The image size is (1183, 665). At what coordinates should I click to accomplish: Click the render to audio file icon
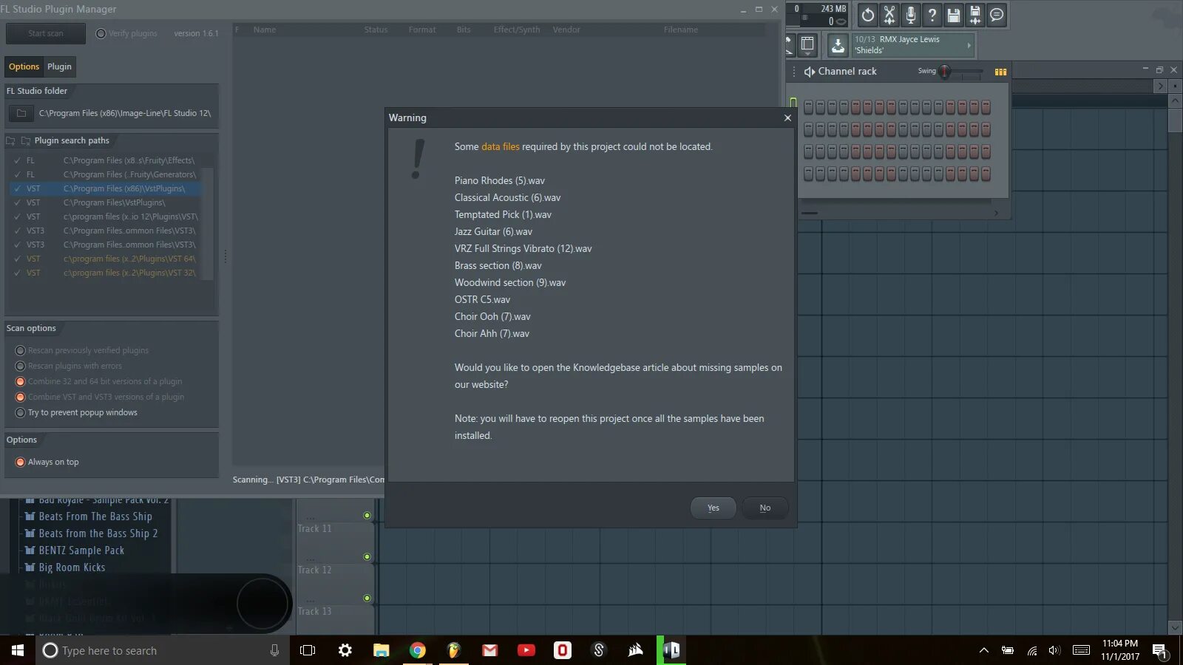pyautogui.click(x=975, y=15)
